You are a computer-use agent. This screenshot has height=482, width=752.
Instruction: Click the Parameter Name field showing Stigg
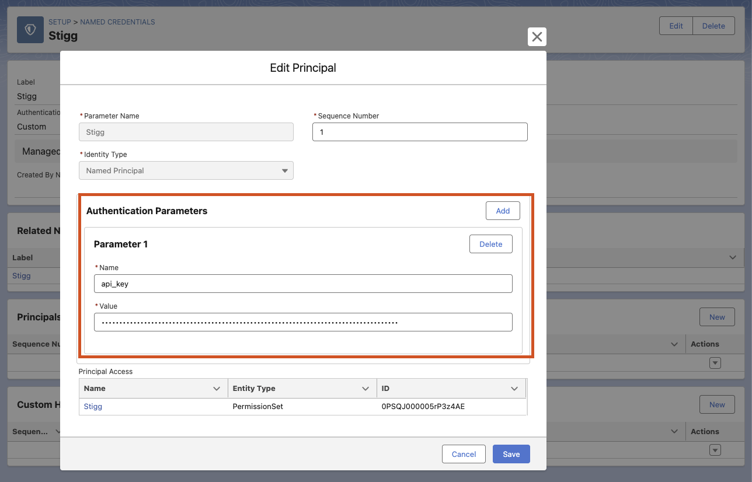186,132
